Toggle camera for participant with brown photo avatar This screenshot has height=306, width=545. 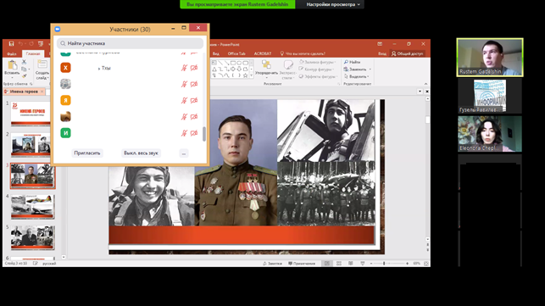pyautogui.click(x=194, y=116)
